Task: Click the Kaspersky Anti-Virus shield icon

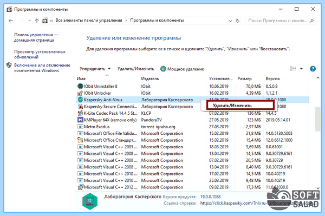Action: click(80, 100)
